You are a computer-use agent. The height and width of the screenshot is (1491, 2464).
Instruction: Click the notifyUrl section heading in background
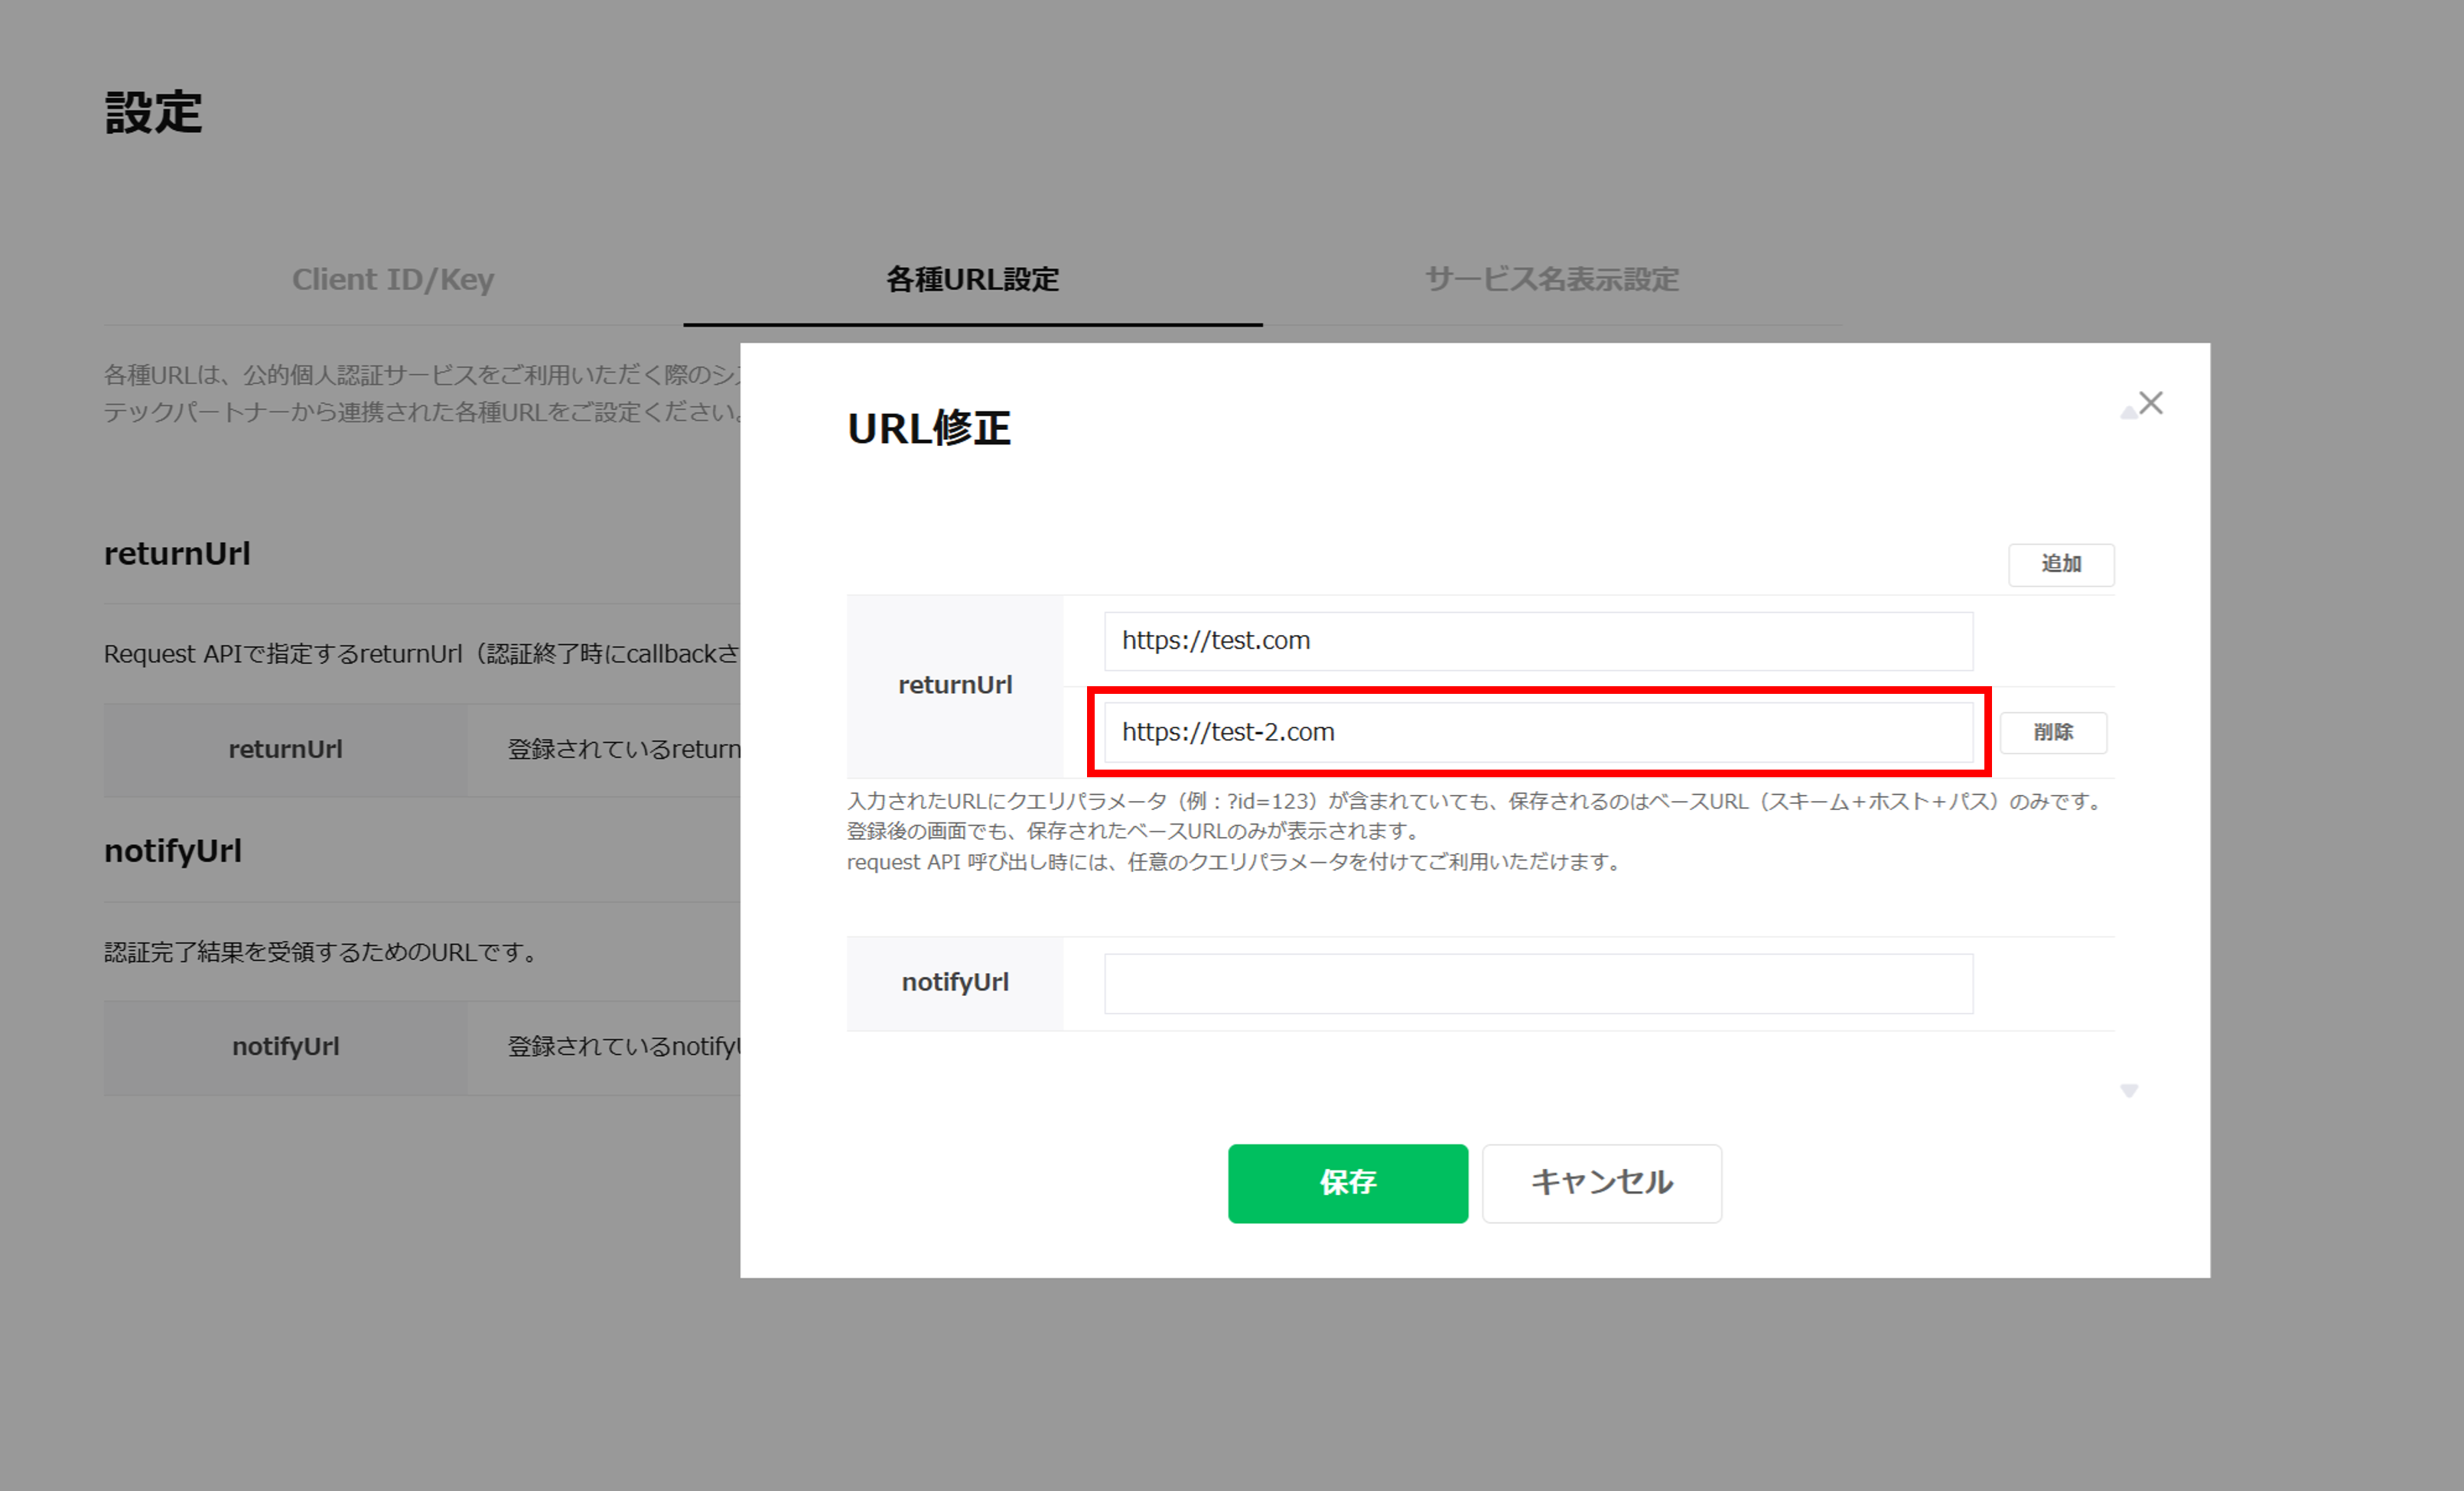173,850
